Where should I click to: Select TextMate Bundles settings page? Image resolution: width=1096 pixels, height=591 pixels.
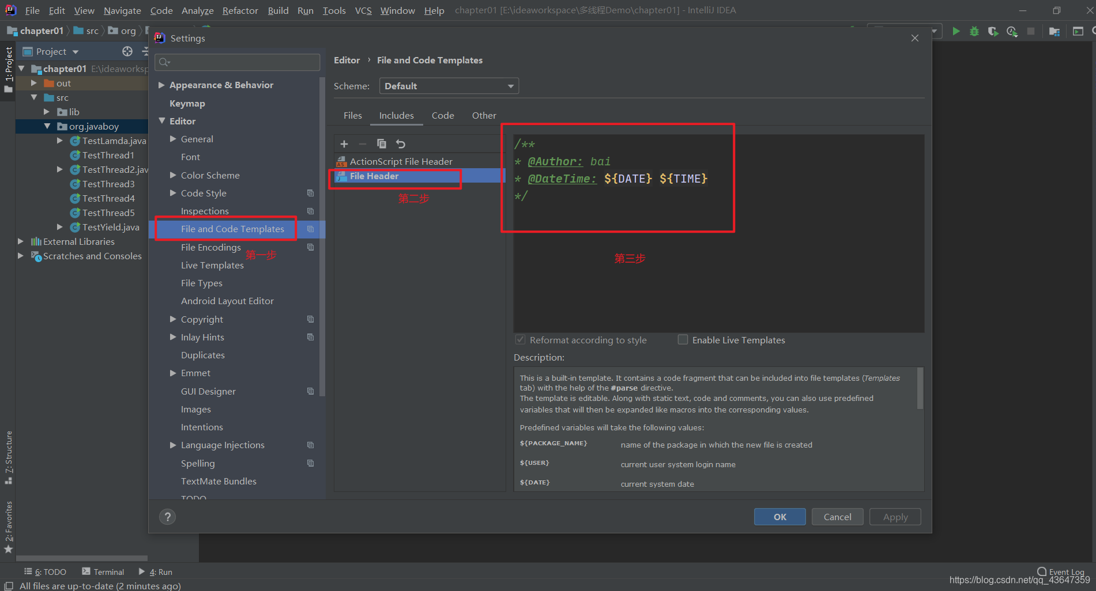[219, 481]
